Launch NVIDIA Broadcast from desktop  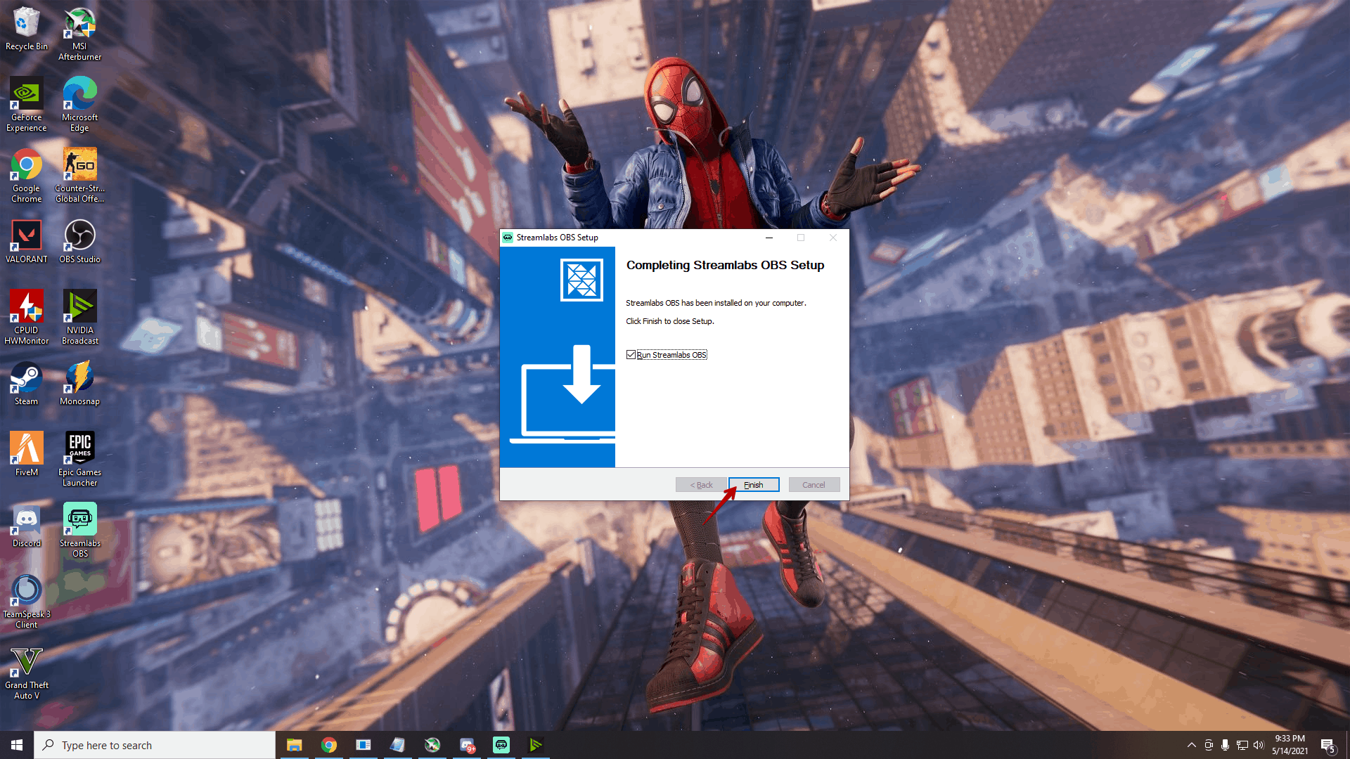point(79,314)
